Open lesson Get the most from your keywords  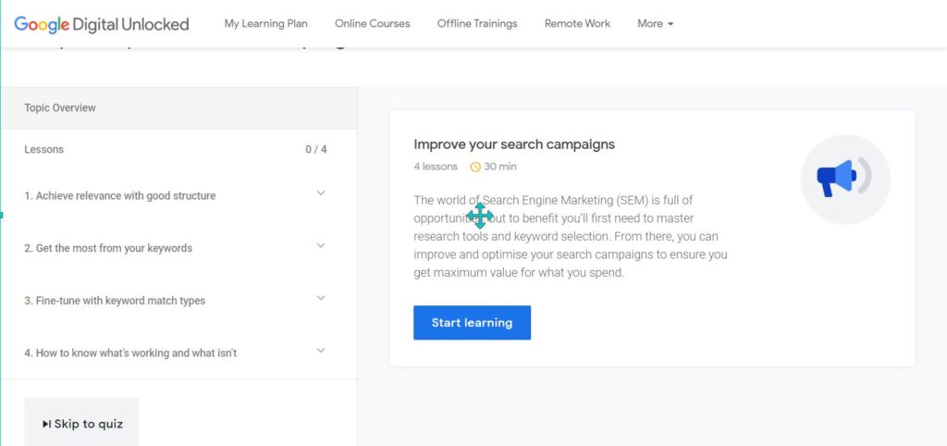pyautogui.click(x=108, y=248)
